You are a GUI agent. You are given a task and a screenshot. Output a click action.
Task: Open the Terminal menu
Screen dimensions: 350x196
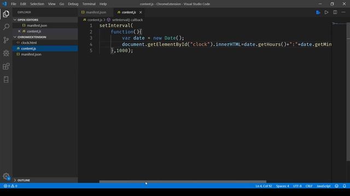coord(89,4)
